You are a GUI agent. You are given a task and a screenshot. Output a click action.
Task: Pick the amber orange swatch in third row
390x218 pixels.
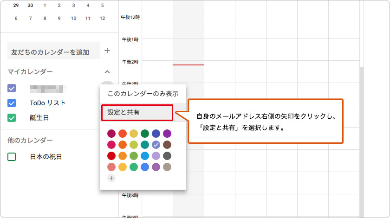(123, 156)
